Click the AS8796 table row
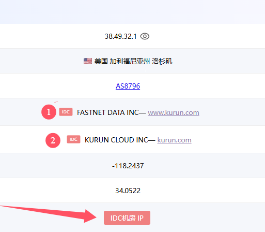 coord(132,86)
